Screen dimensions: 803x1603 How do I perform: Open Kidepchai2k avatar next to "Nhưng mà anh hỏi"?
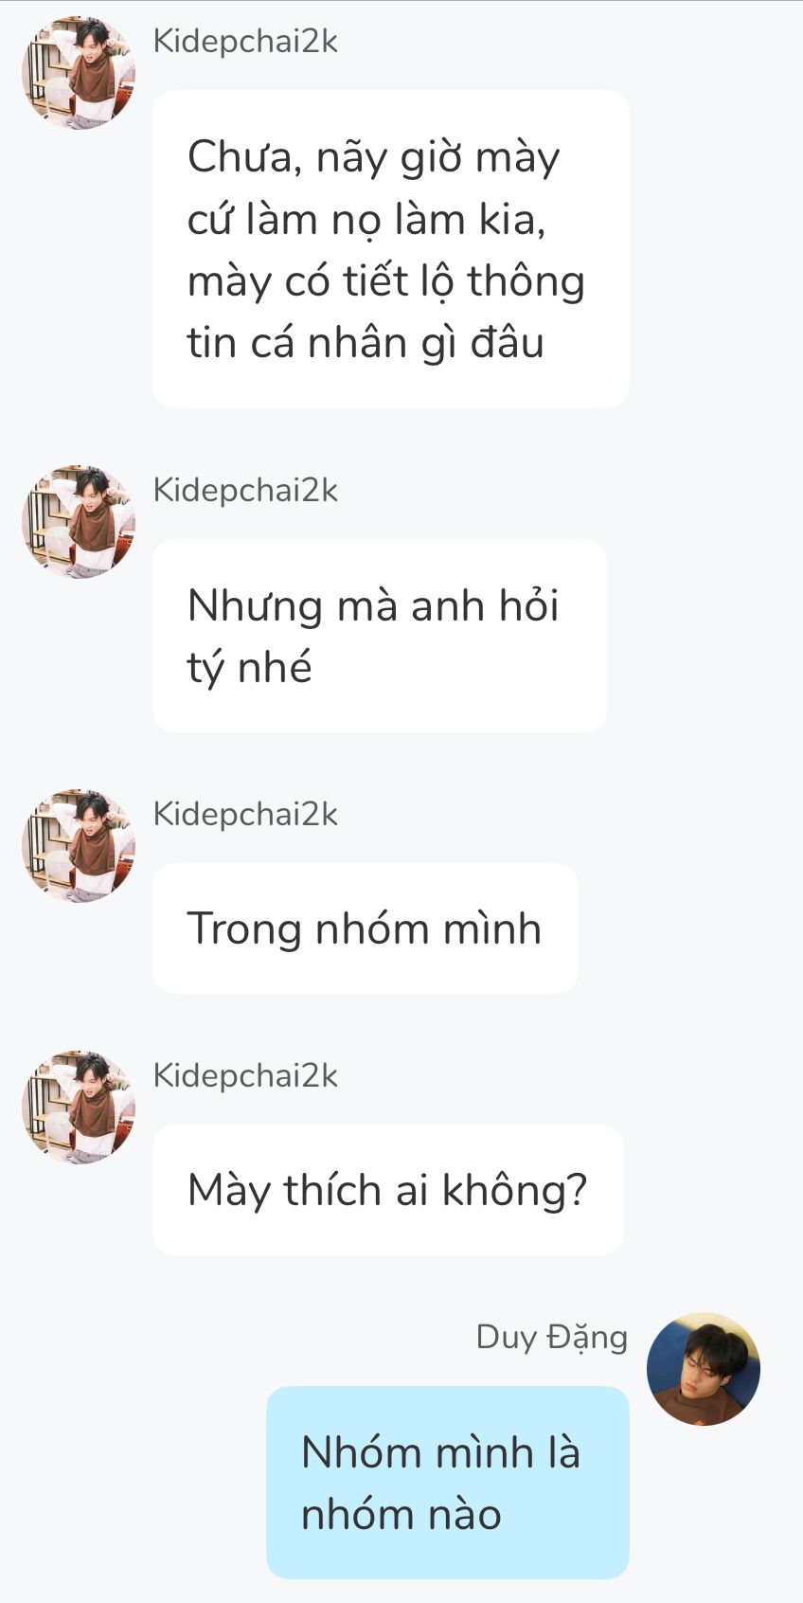[79, 522]
